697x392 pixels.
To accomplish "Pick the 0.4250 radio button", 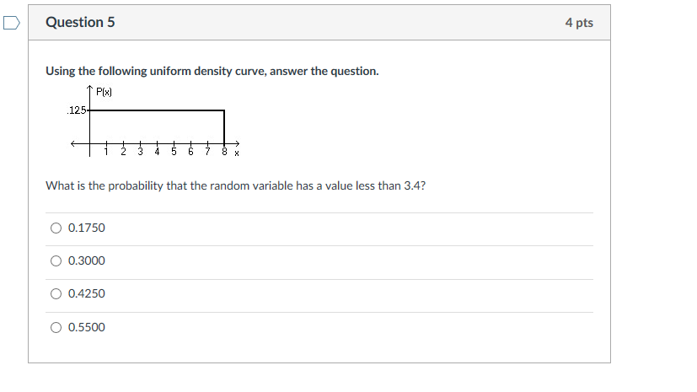I will (56, 293).
